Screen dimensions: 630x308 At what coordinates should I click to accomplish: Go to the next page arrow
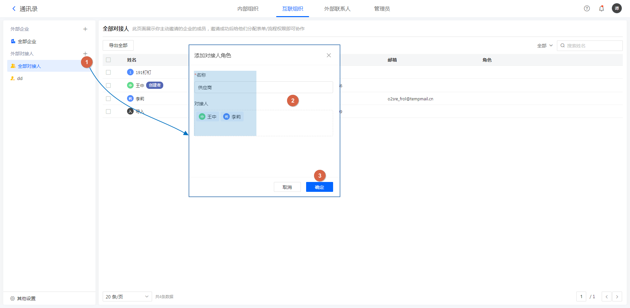(x=617, y=296)
